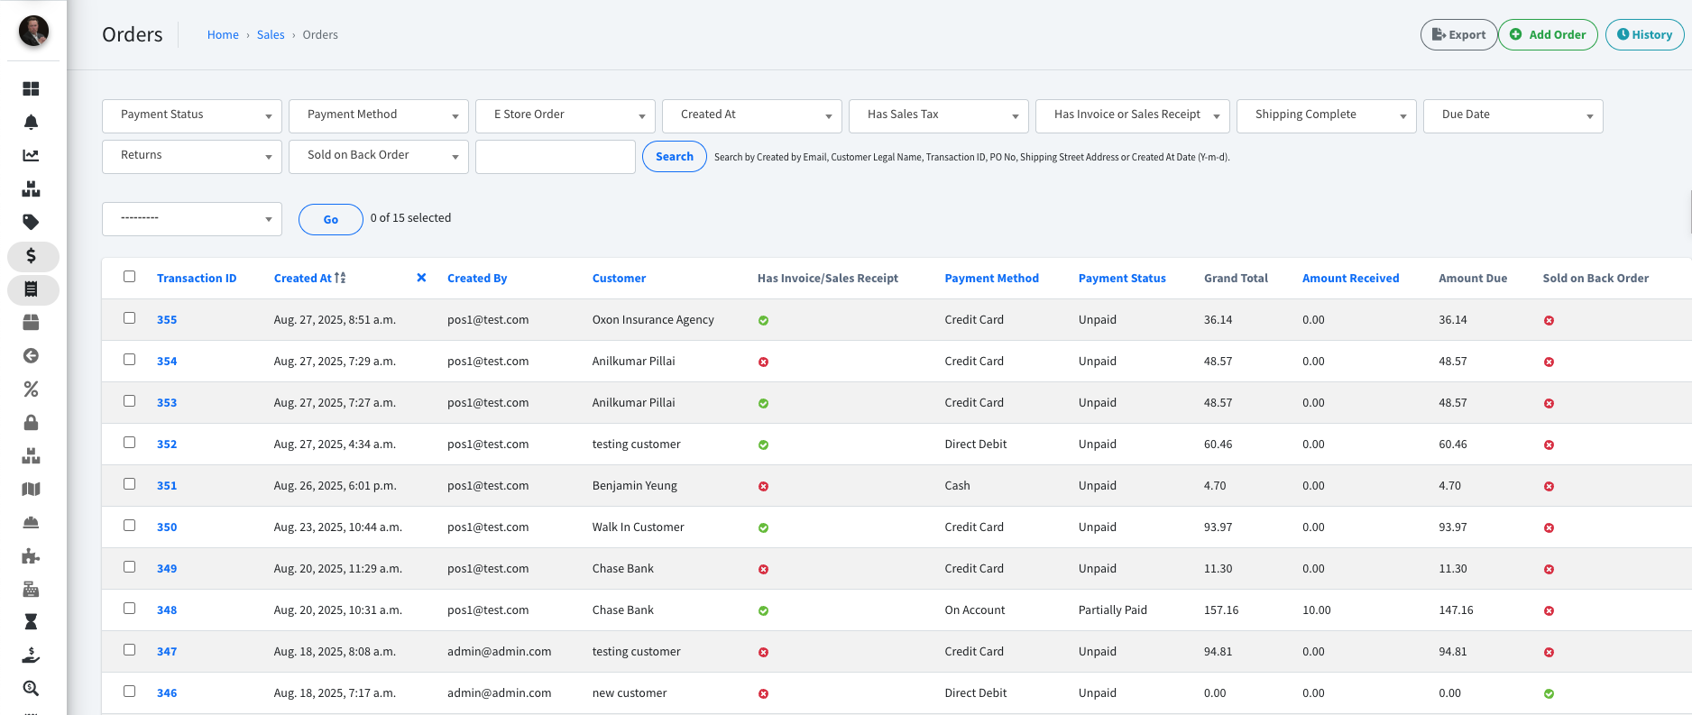The height and width of the screenshot is (715, 1692).
Task: Click the price tag icon in sidebar
Action: coord(31,222)
